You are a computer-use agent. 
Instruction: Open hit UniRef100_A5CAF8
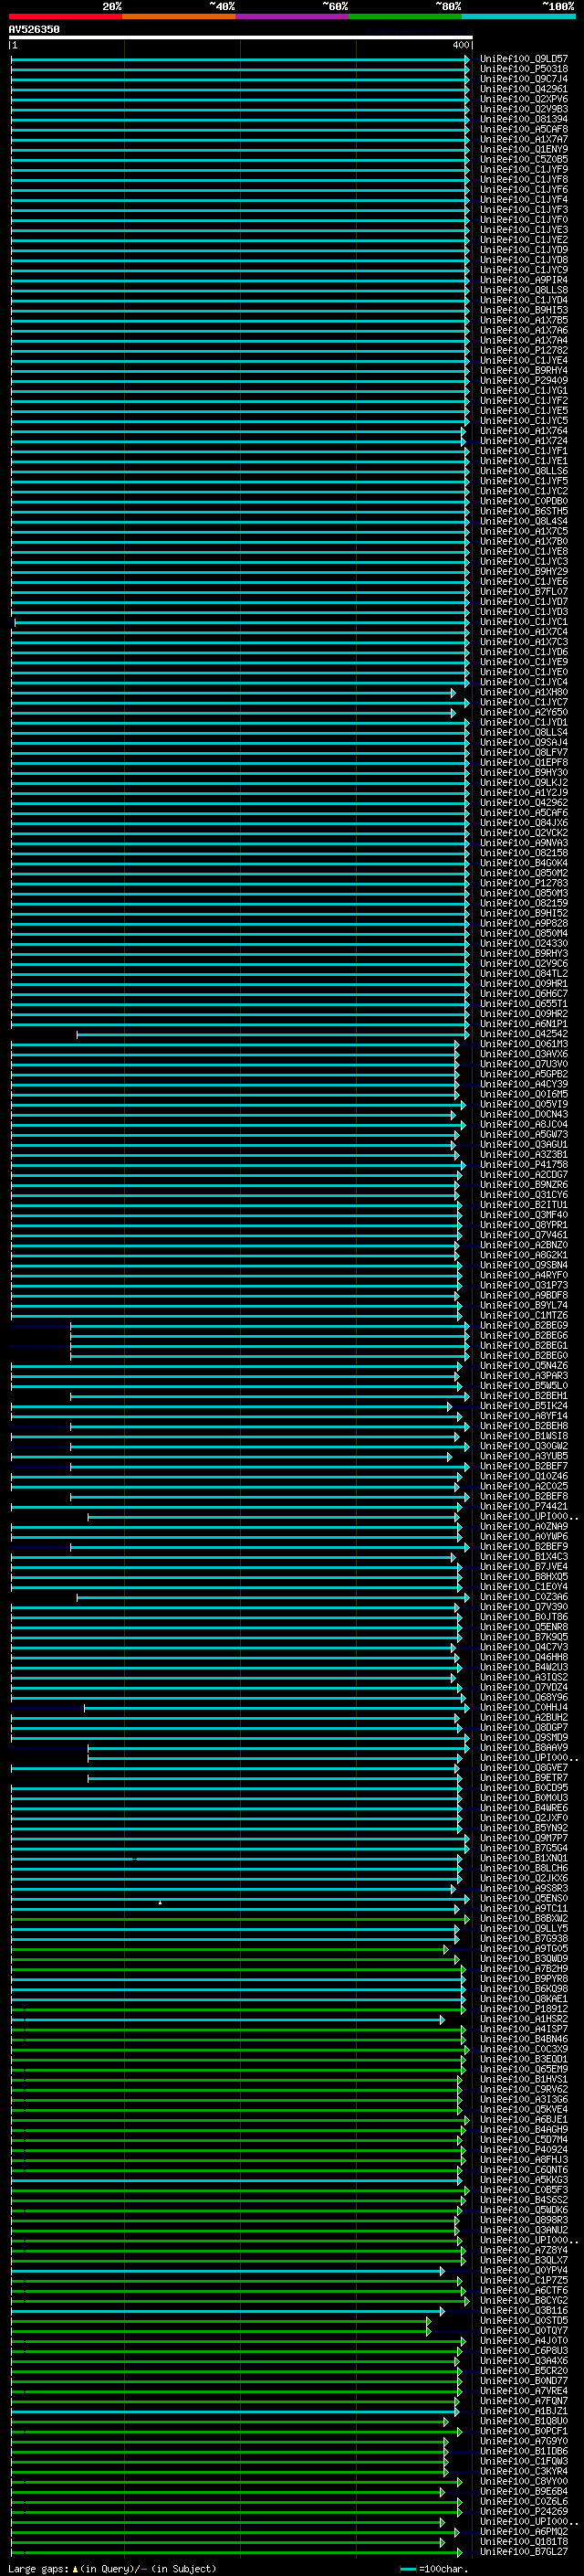[x=524, y=129]
